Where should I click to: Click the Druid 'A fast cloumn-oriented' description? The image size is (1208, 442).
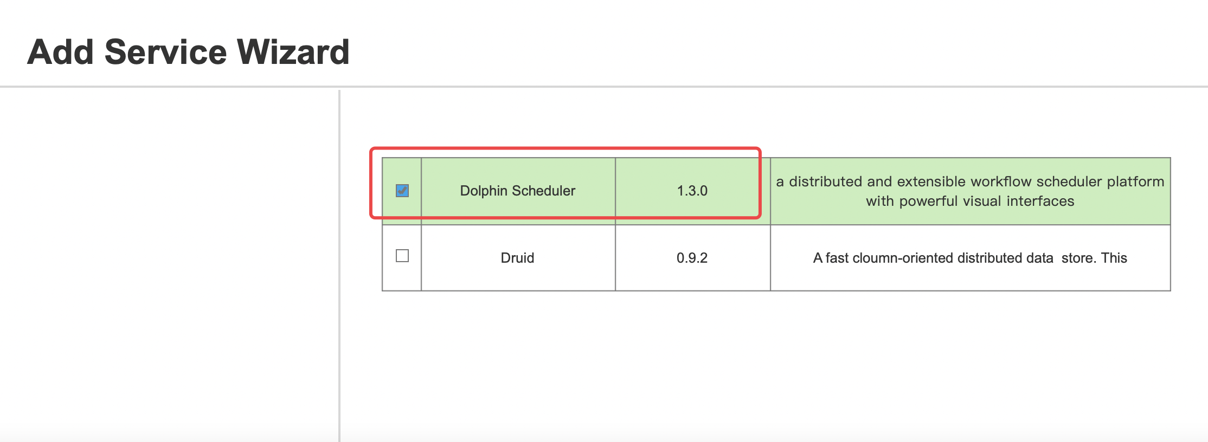(x=933, y=258)
